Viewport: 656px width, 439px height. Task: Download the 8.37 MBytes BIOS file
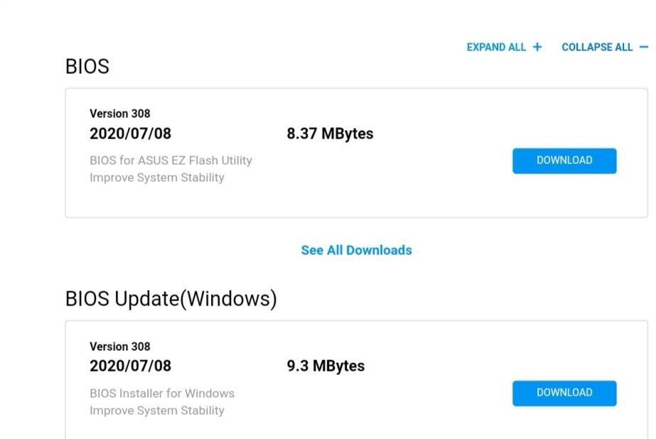[564, 161]
